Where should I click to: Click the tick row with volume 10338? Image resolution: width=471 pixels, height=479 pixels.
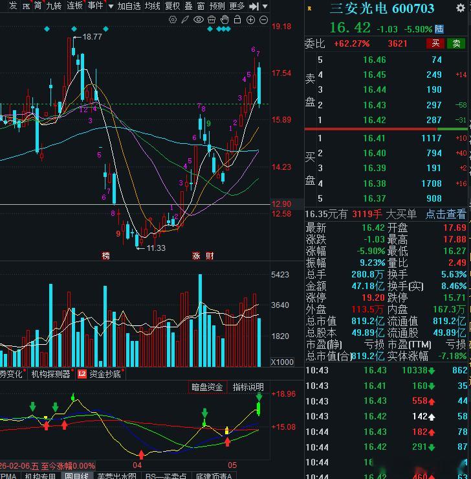point(386,371)
